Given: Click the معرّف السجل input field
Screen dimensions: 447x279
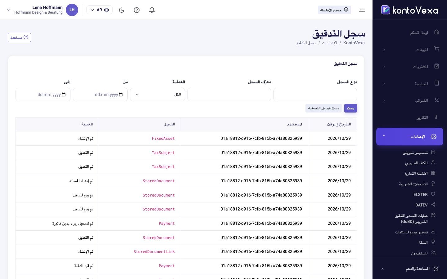Looking at the screenshot, I should coord(229,95).
